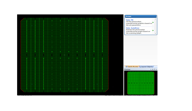The image size is (192, 111).
Task: Click the Solar_Fill description text
Action: pyautogui.click(x=139, y=23)
